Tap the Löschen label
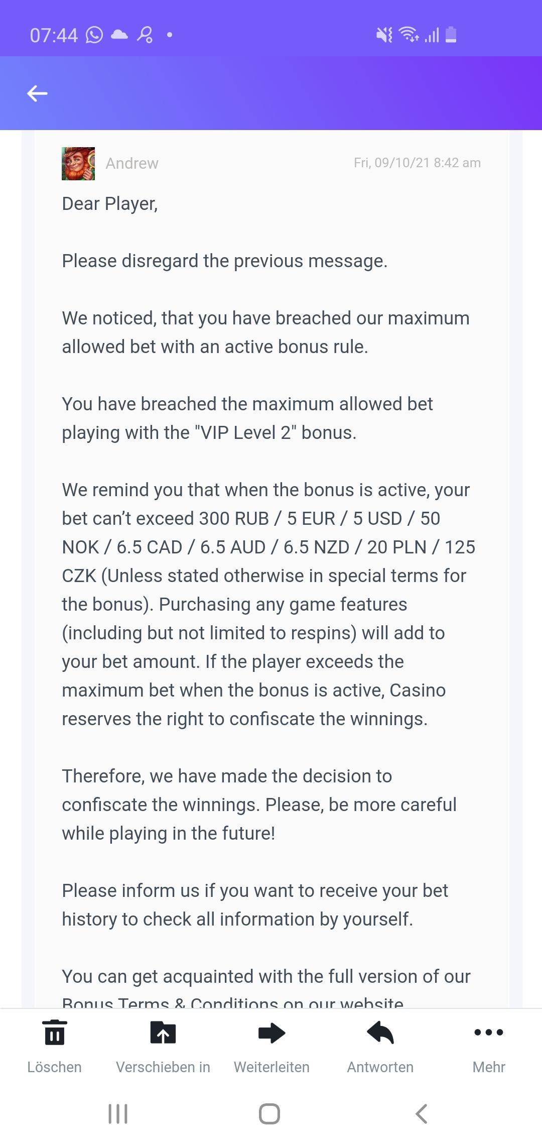 click(55, 1067)
